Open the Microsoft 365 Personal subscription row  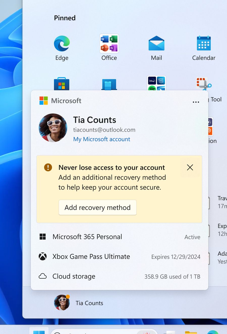tap(120, 237)
